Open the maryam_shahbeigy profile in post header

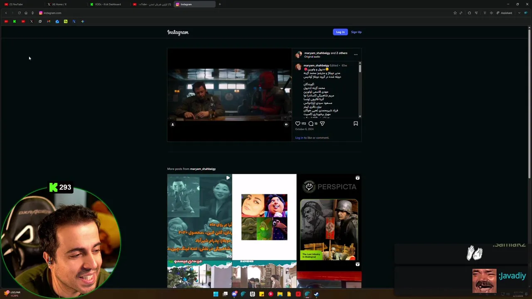(317, 53)
